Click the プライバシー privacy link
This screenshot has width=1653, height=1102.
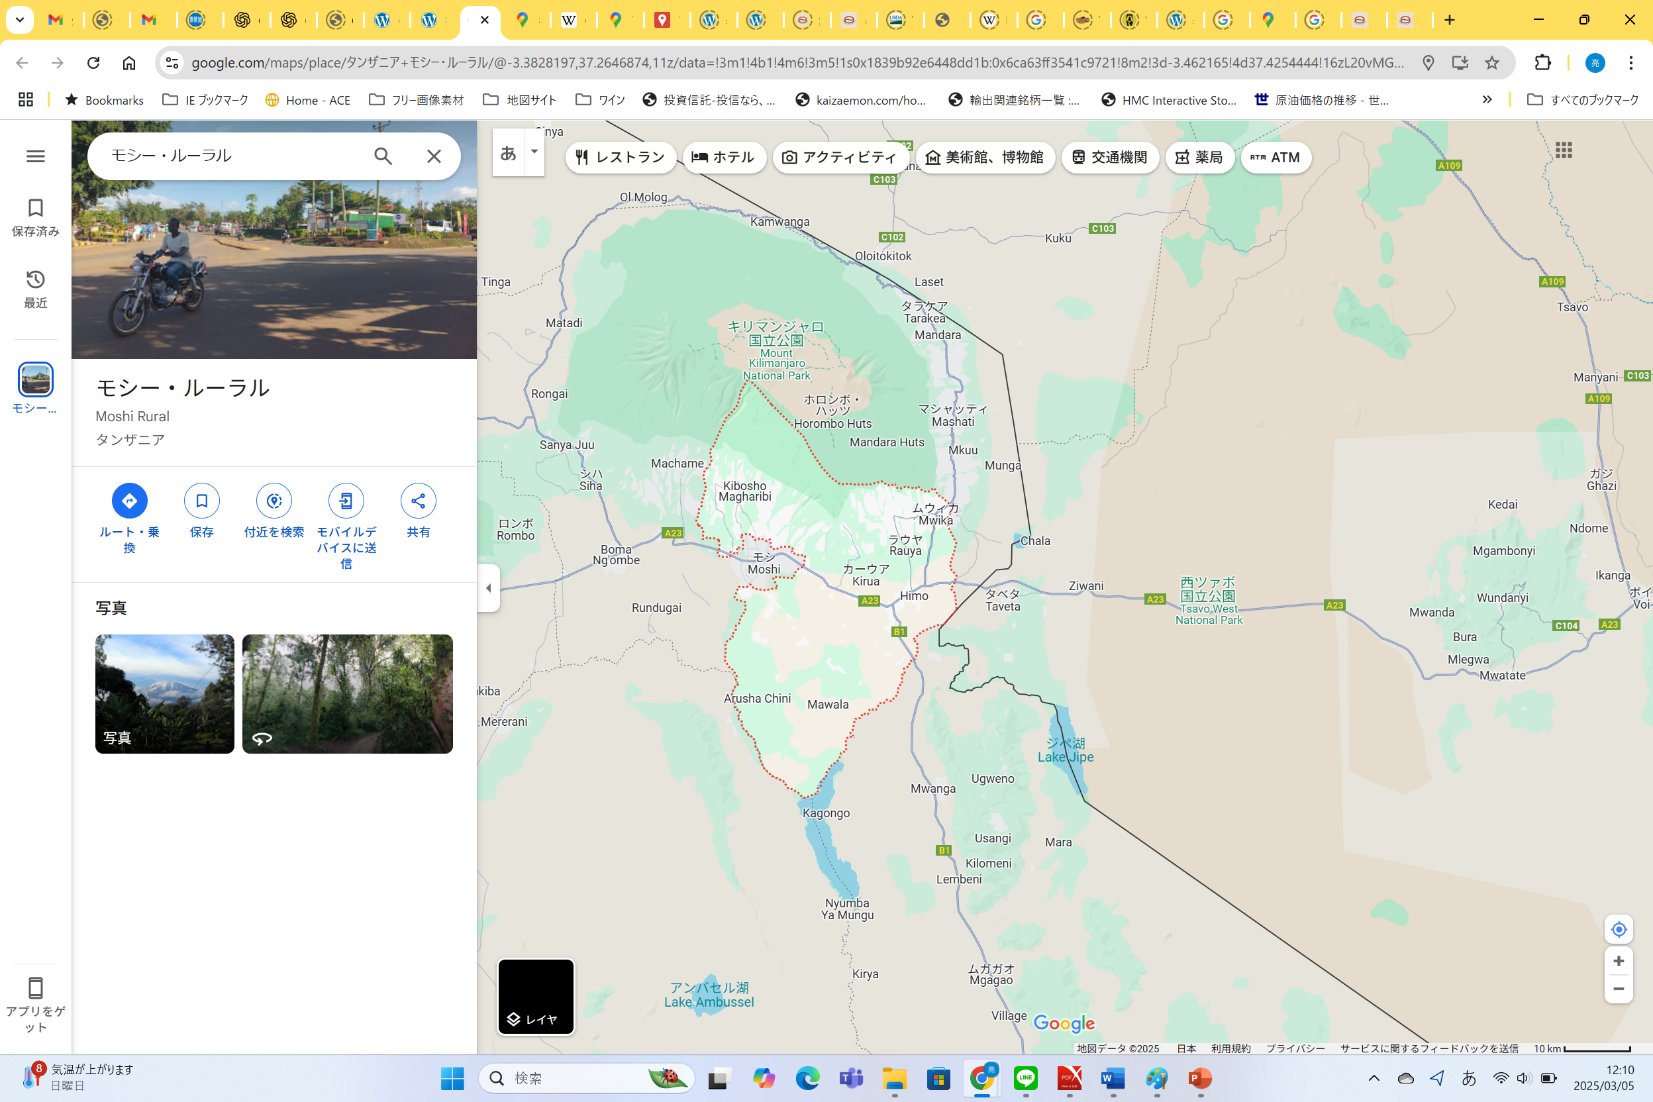click(x=1295, y=1048)
